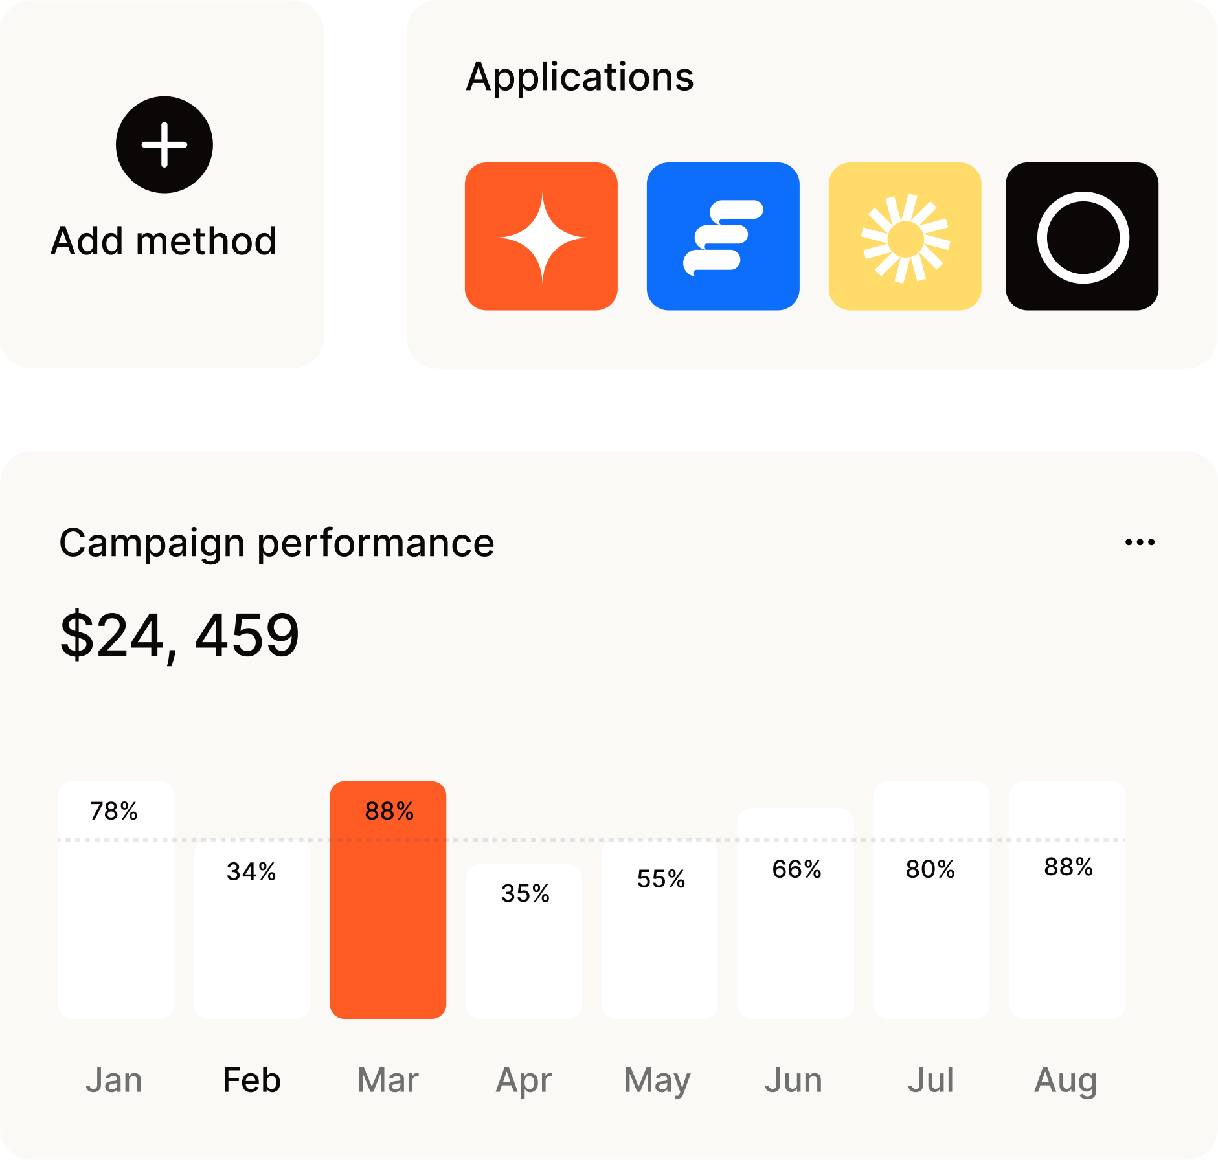Screen dimensions: 1218x1160
Task: Open the blue stacked-bars application icon
Action: pyautogui.click(x=723, y=236)
